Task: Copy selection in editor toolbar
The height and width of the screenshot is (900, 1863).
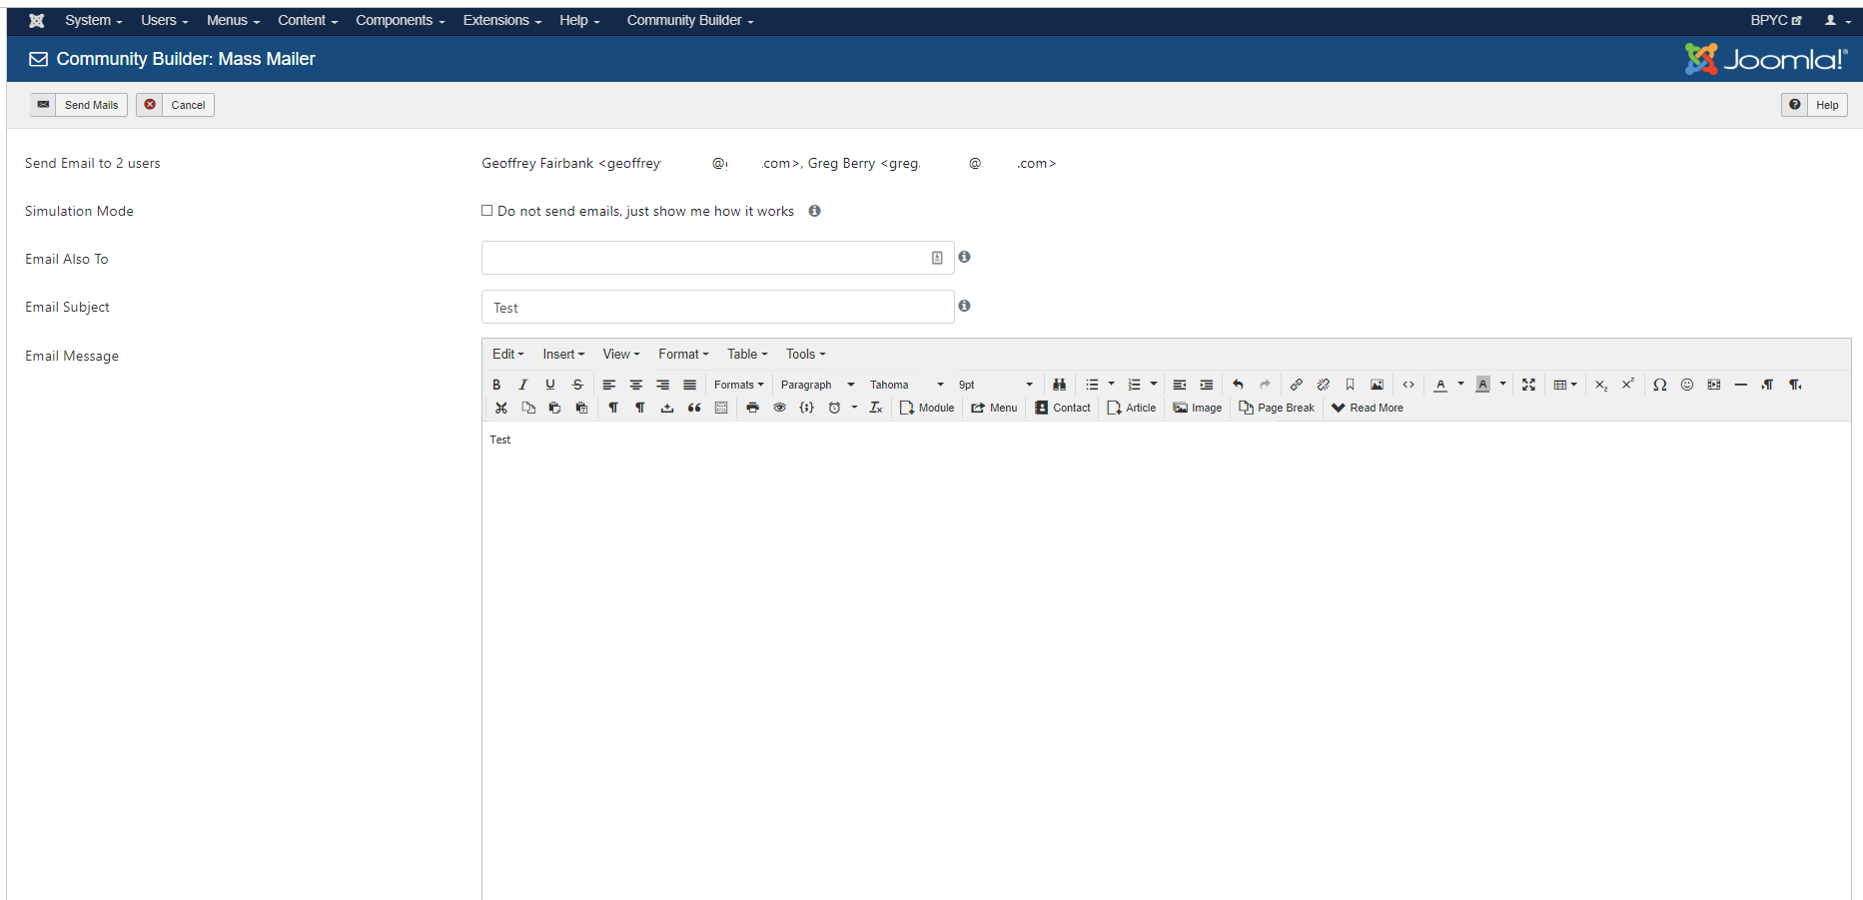Action: click(528, 408)
